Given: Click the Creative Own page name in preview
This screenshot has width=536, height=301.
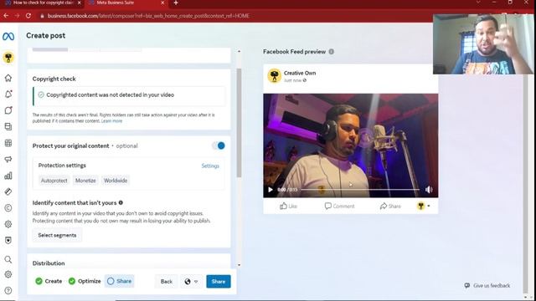Looking at the screenshot, I should [300, 73].
